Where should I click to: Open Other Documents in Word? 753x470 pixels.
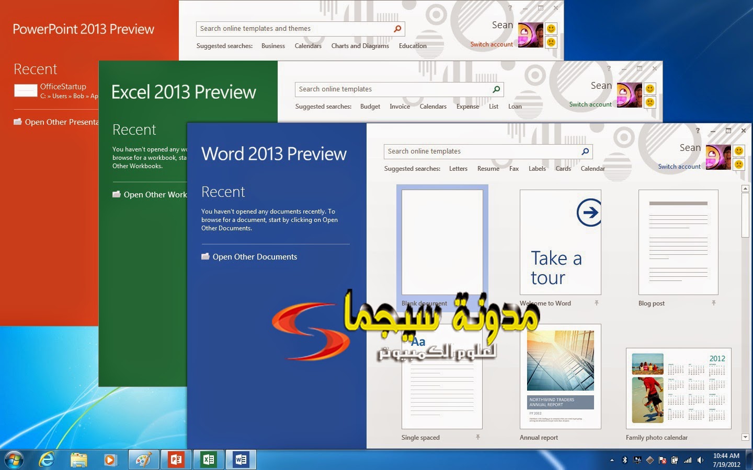coord(255,256)
